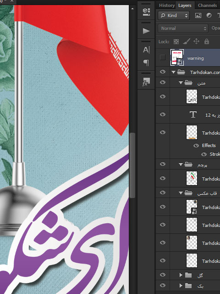Image resolution: width=220 pixels, height=294 pixels.
Task: Click the lock image pixels brush icon
Action: [x=187, y=41]
